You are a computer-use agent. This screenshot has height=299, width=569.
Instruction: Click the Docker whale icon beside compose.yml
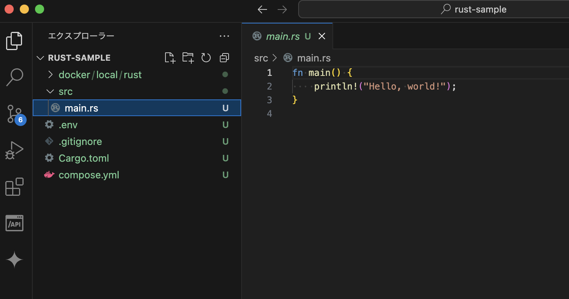(49, 175)
